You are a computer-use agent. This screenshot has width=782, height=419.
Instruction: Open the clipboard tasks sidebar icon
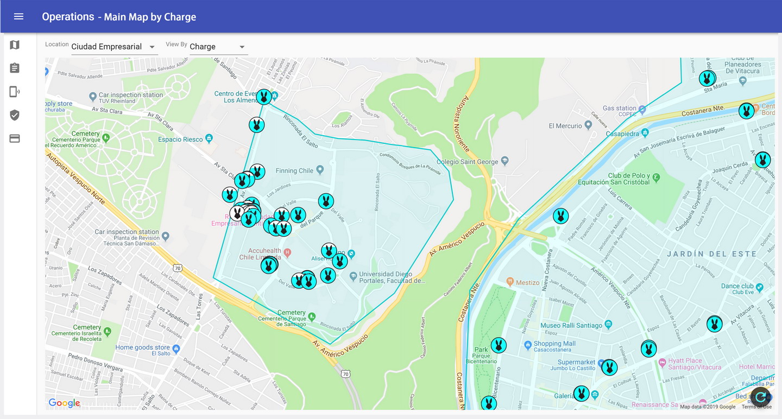[15, 68]
